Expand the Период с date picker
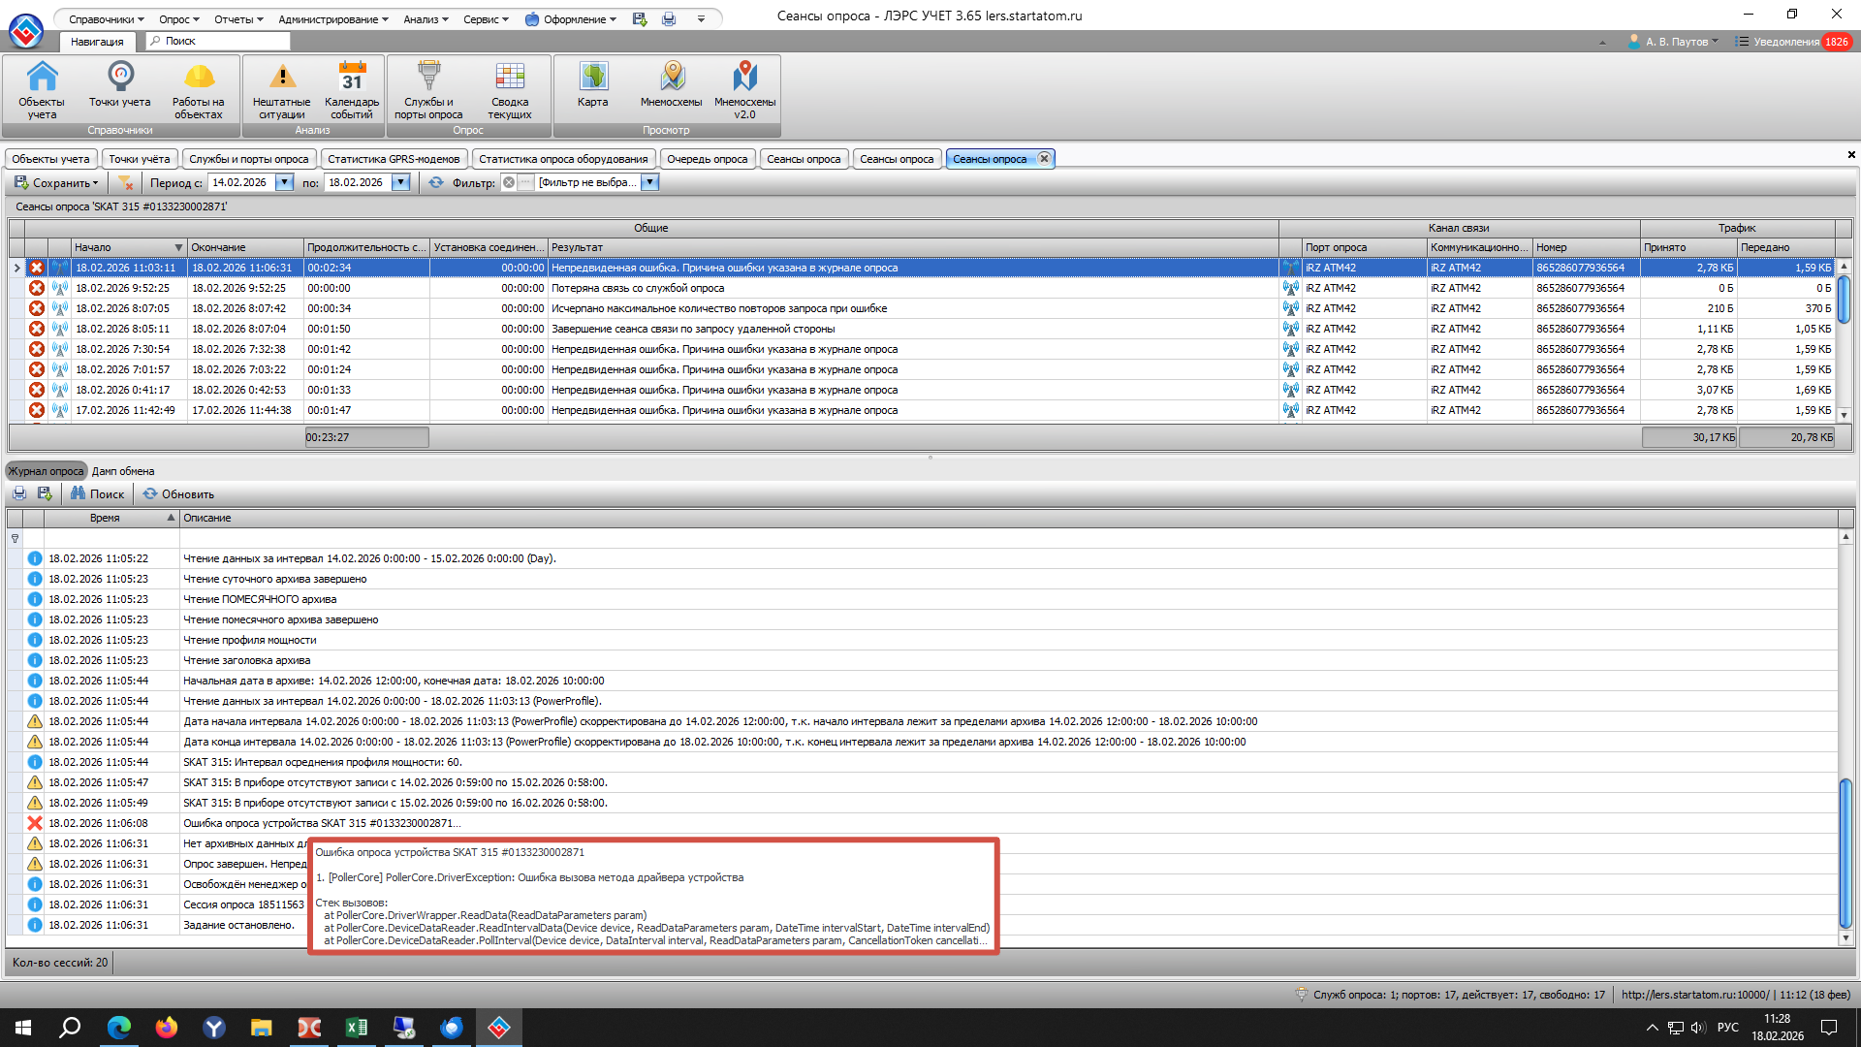This screenshot has height=1047, width=1861. [284, 182]
